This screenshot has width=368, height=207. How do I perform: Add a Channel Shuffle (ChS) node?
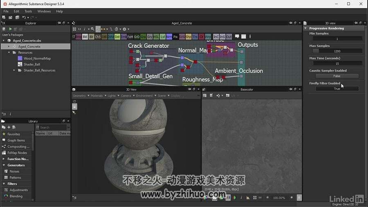(x=98, y=36)
